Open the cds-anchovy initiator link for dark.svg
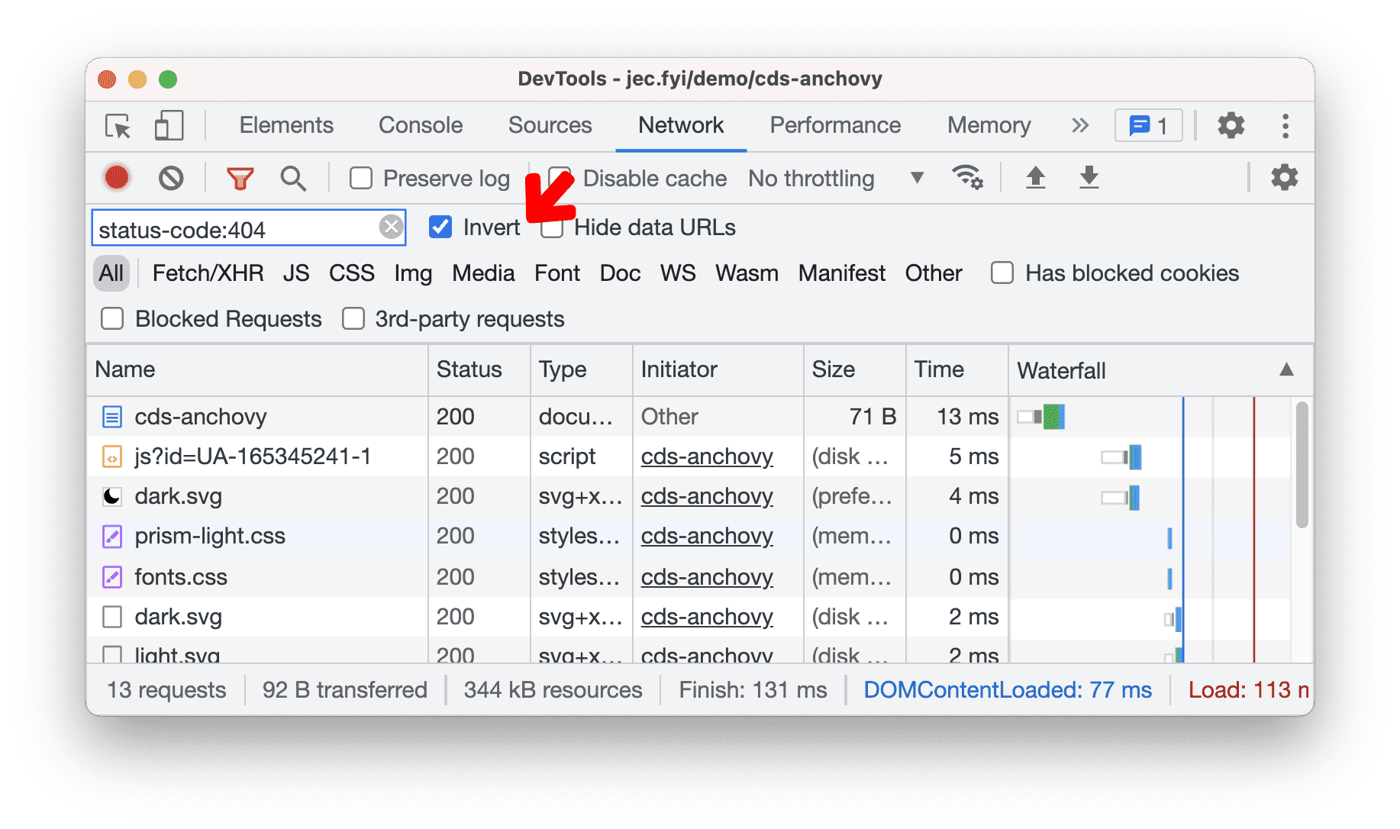Screen dimensions: 1400x829 [706, 496]
